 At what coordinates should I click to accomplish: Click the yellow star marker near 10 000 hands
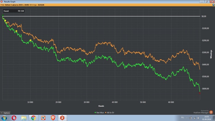pyautogui.click(x=31, y=40)
